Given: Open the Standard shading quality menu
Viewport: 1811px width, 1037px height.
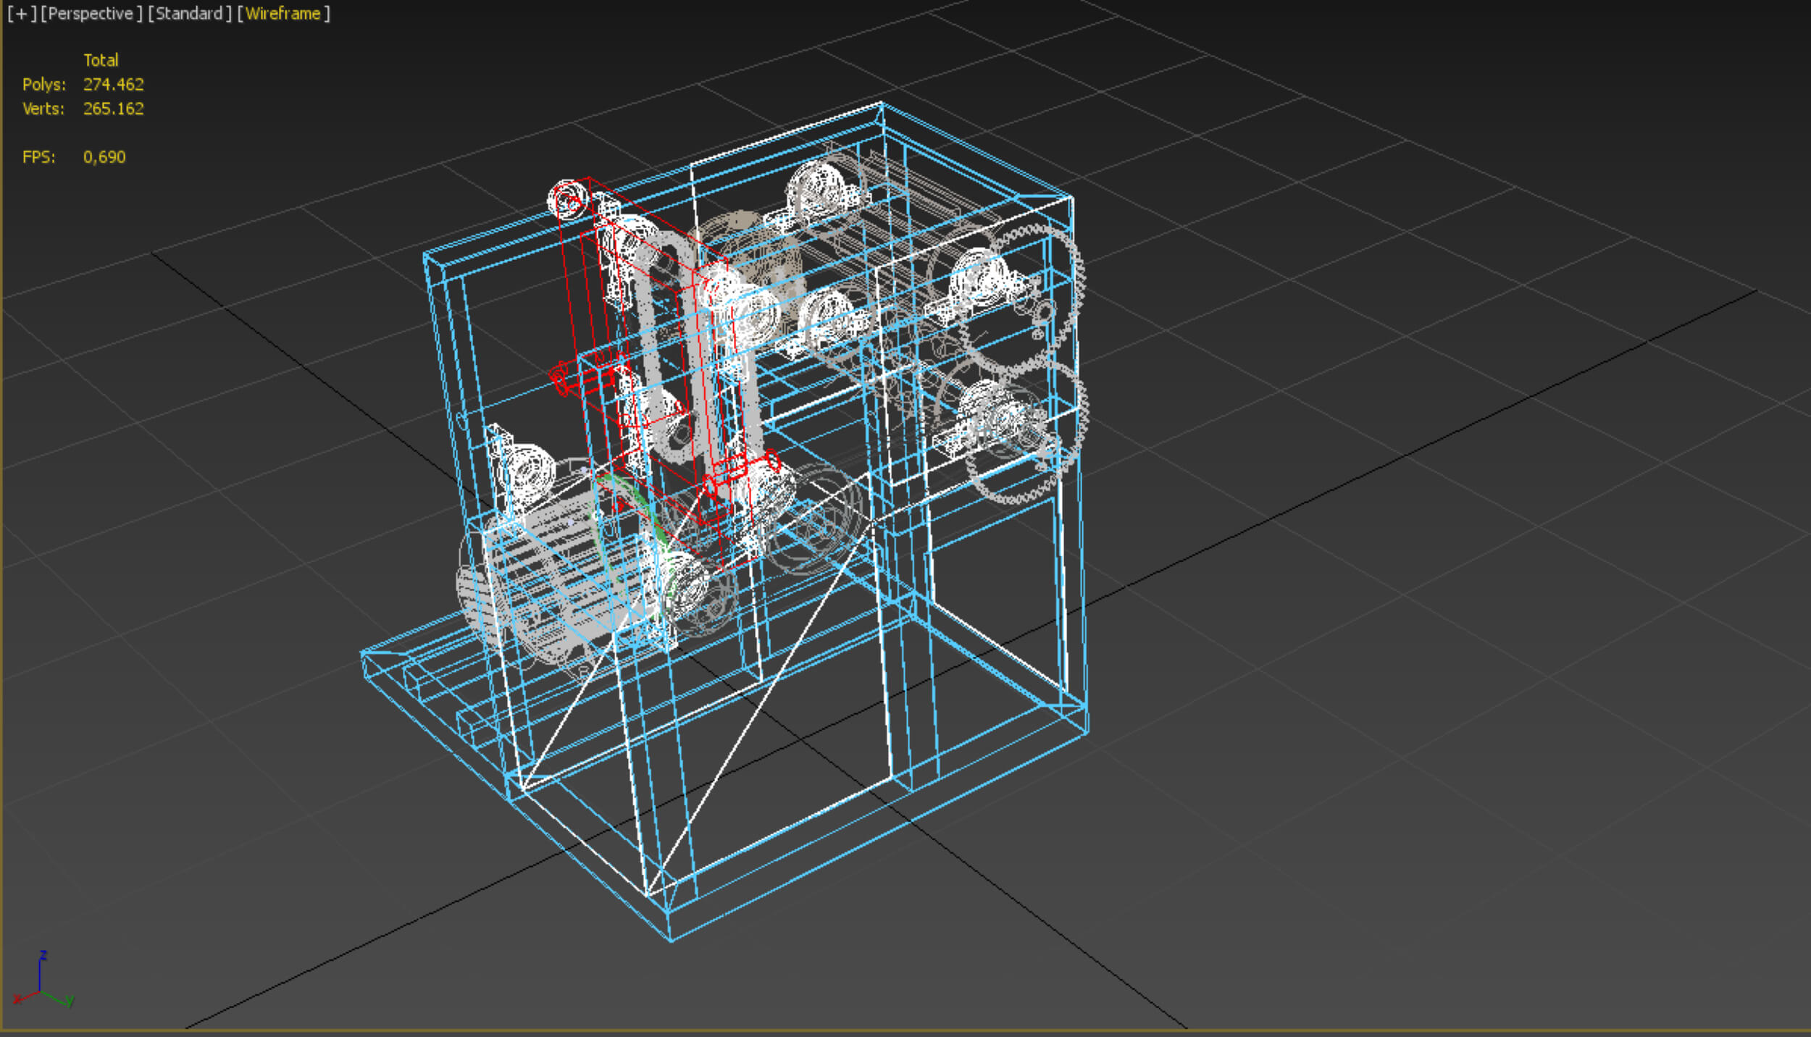Looking at the screenshot, I should point(189,14).
